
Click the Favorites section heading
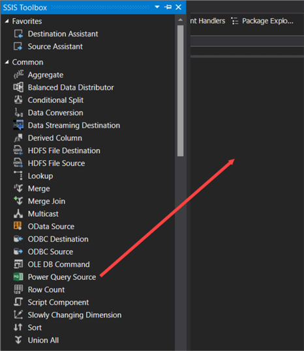(27, 21)
